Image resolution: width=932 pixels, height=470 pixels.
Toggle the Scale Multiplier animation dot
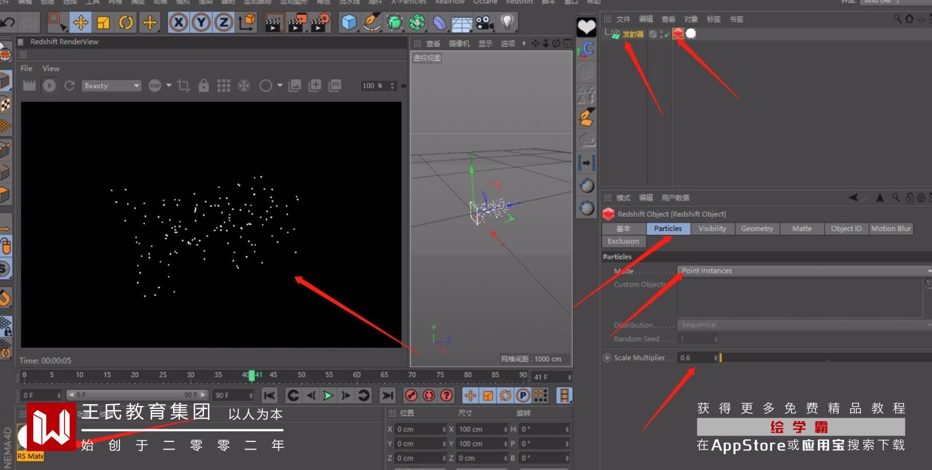pyautogui.click(x=607, y=358)
